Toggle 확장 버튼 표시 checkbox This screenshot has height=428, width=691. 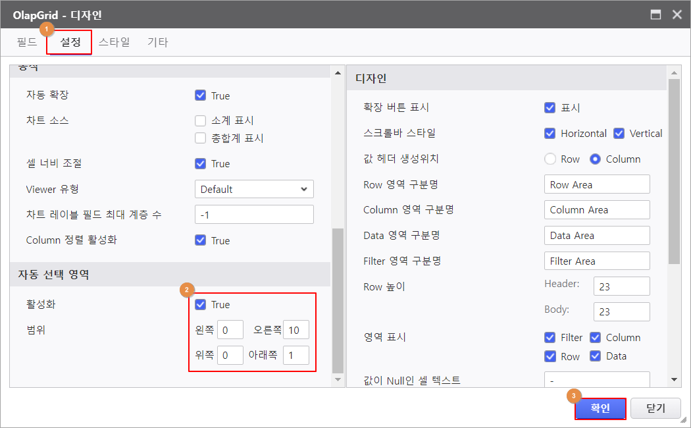pos(550,107)
